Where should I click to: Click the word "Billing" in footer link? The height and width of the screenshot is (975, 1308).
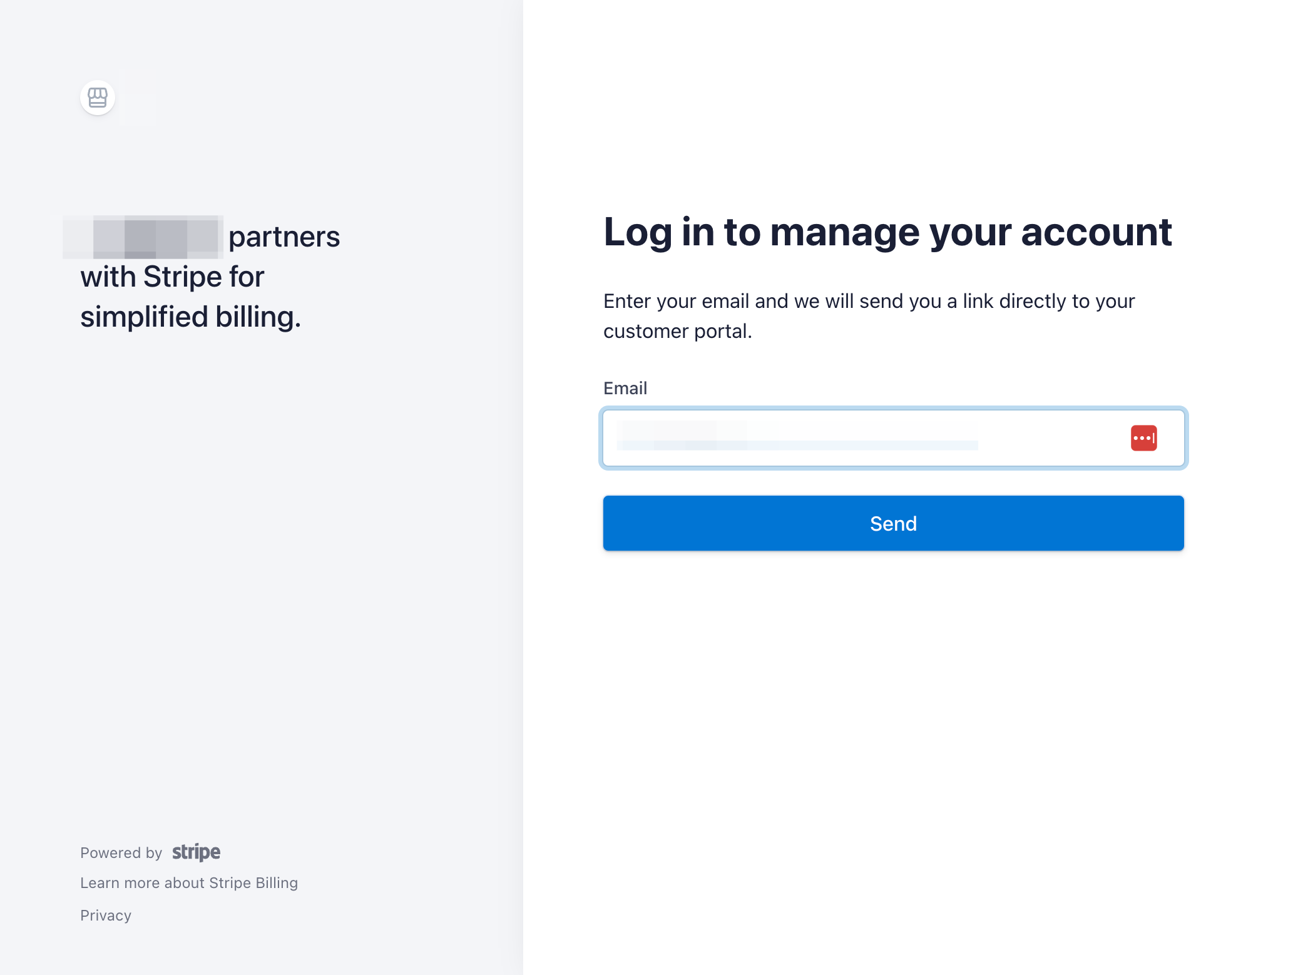pyautogui.click(x=277, y=883)
